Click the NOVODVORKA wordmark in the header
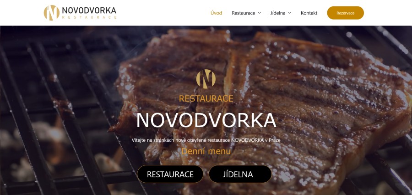 point(89,10)
